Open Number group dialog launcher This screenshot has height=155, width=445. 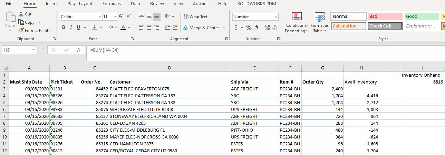click(x=278, y=39)
